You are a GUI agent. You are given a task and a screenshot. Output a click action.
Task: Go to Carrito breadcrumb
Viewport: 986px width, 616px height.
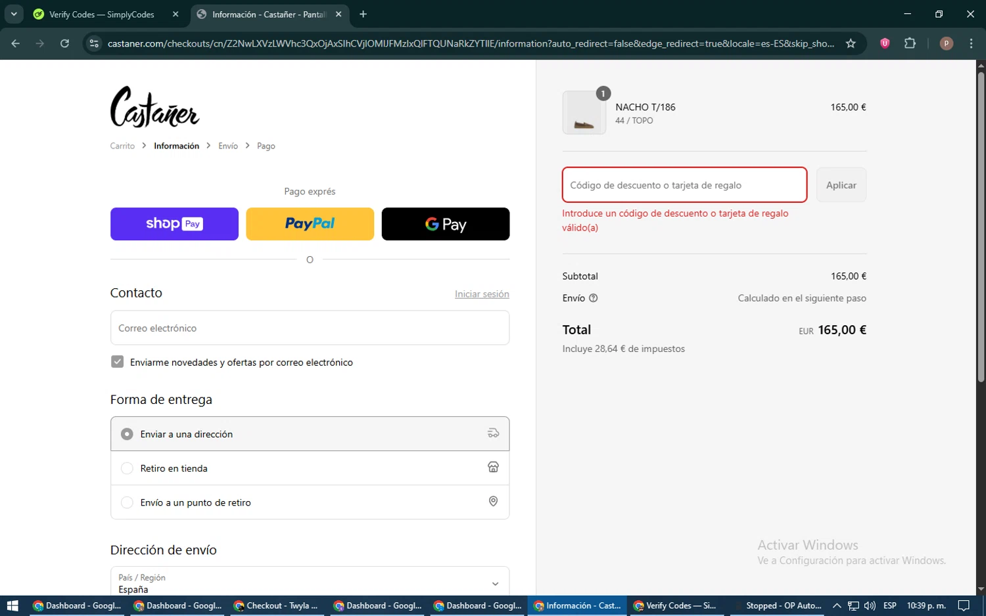pyautogui.click(x=122, y=146)
